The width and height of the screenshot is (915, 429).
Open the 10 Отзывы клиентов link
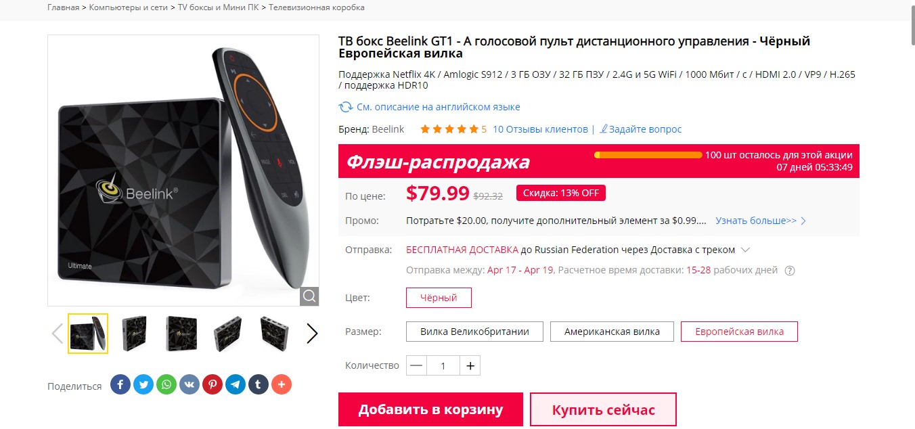point(540,129)
